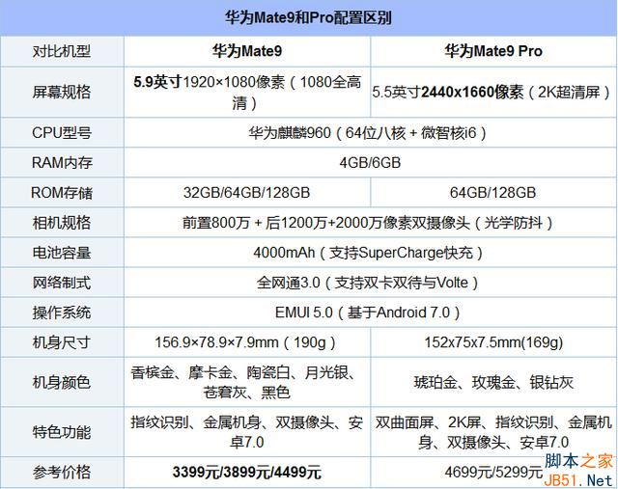
Task: Click the 华为Mate9 column header
Action: (x=247, y=51)
